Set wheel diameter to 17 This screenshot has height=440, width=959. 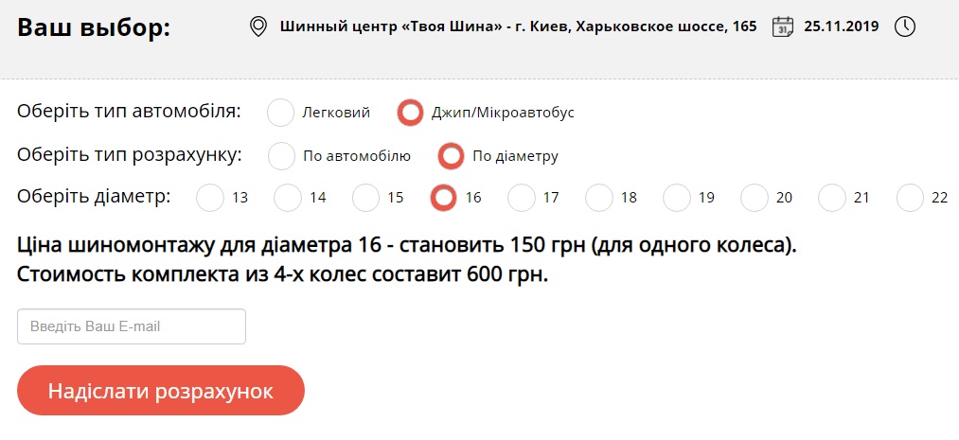click(x=522, y=198)
